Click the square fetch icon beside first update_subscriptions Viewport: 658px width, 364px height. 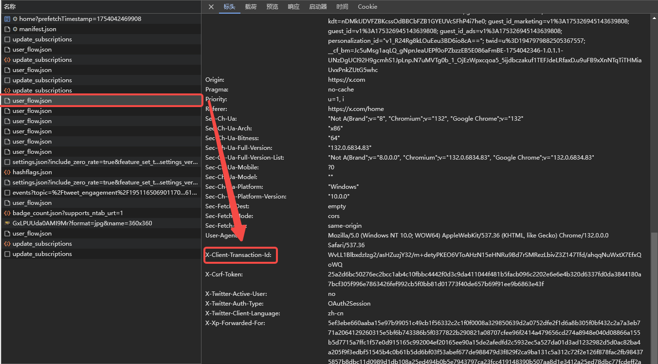[x=7, y=39]
